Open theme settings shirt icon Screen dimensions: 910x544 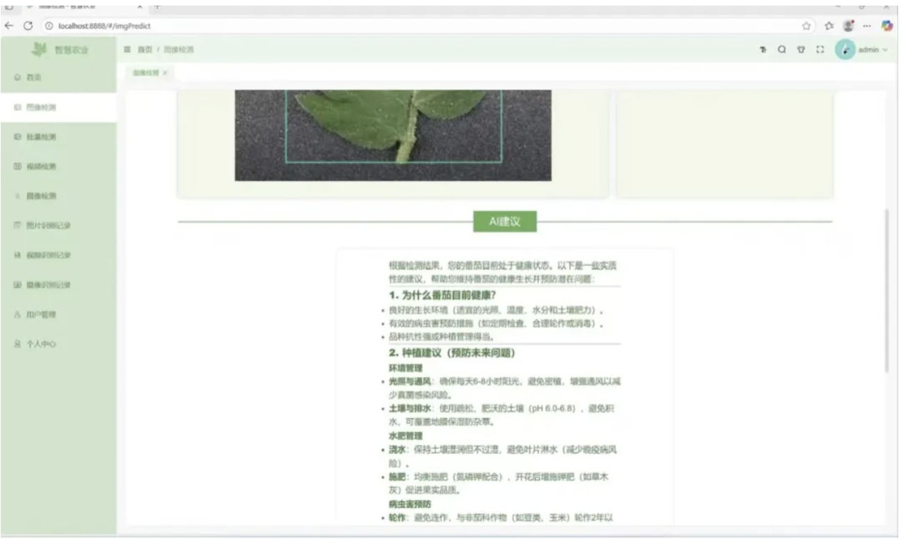(801, 50)
